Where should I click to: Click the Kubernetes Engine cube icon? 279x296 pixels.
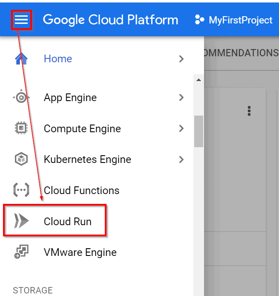click(21, 160)
